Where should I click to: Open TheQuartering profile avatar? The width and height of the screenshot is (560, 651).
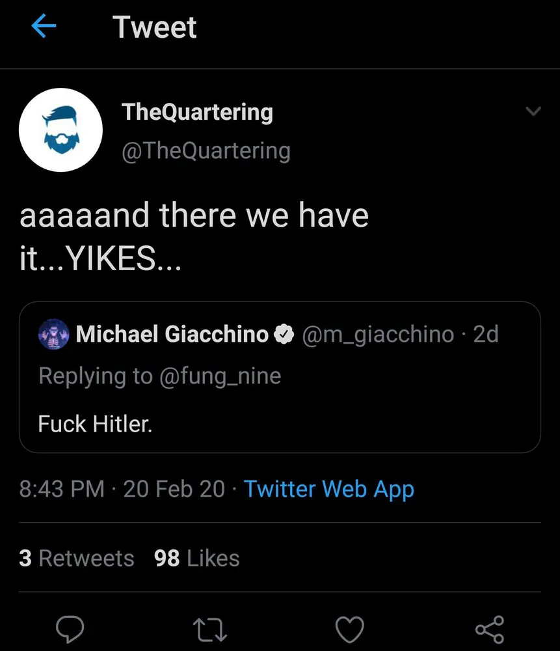pos(60,130)
